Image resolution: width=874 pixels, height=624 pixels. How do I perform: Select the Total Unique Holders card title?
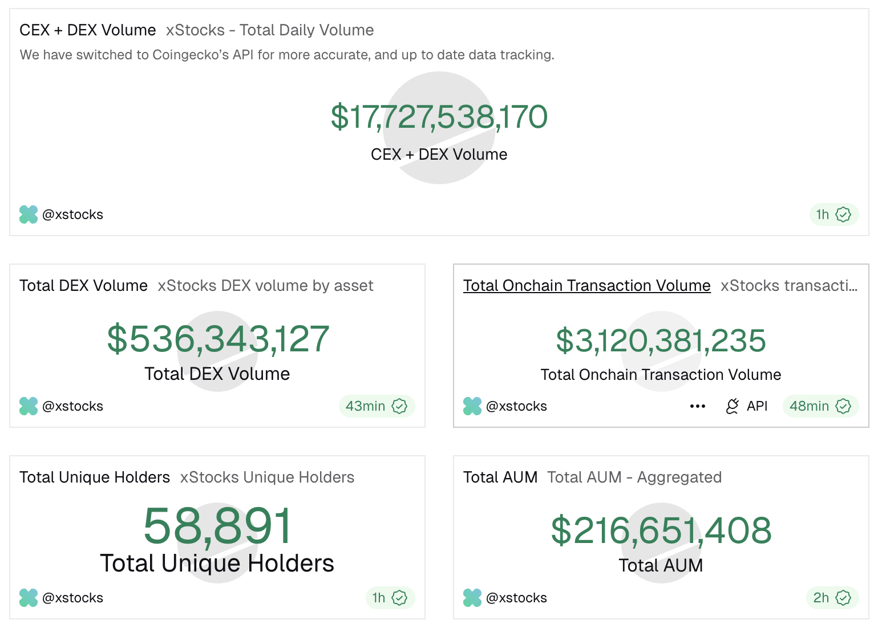point(95,477)
